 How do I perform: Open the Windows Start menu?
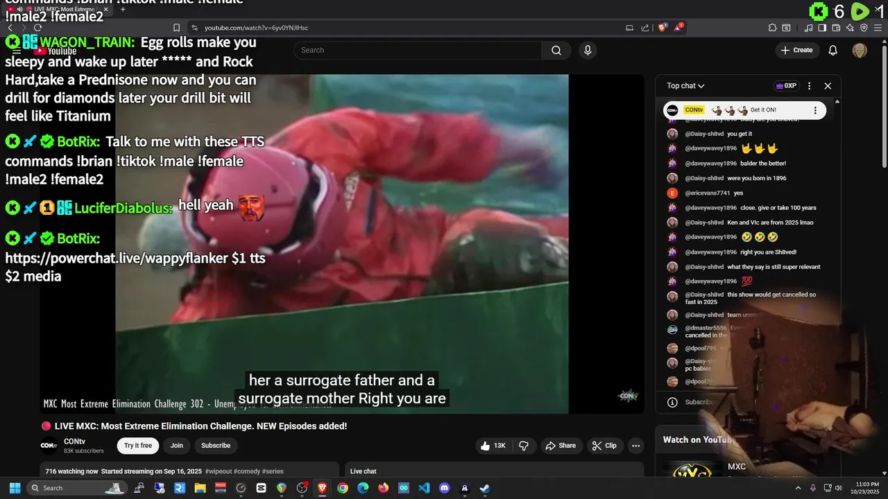[x=15, y=488]
